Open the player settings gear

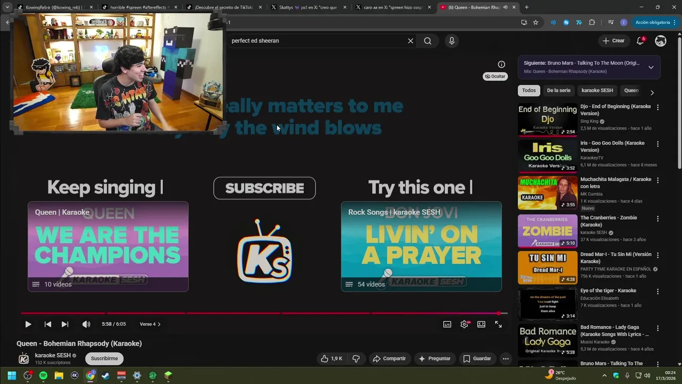[x=465, y=324]
